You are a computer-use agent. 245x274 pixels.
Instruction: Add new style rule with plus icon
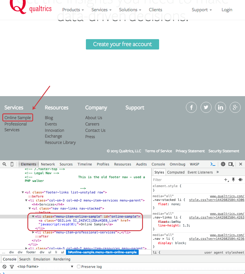226,180
